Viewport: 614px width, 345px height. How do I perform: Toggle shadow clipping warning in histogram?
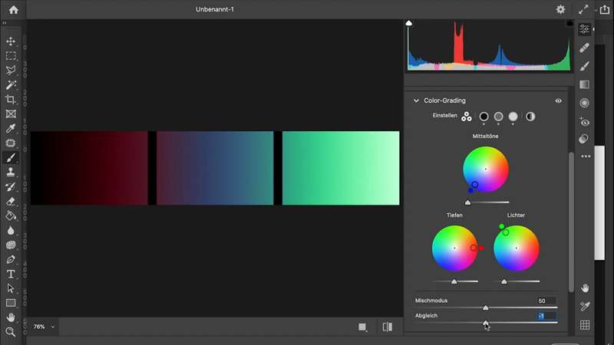[x=409, y=23]
